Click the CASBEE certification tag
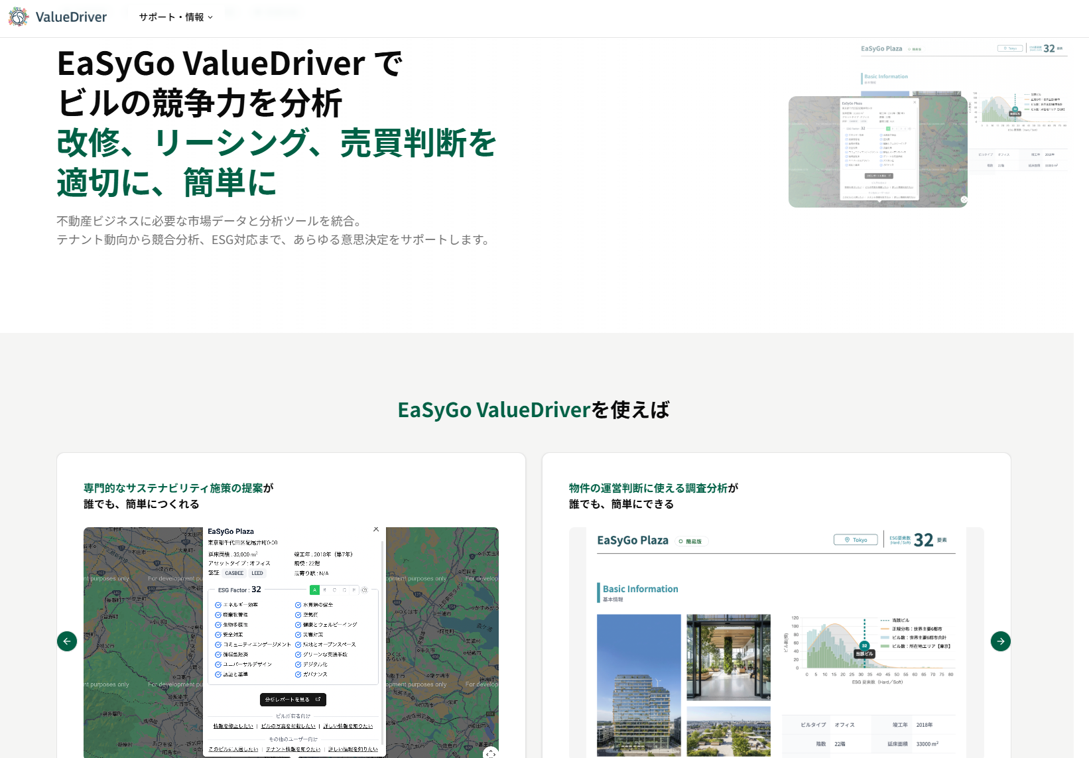Viewport: 1089px width, 758px height. tap(234, 573)
